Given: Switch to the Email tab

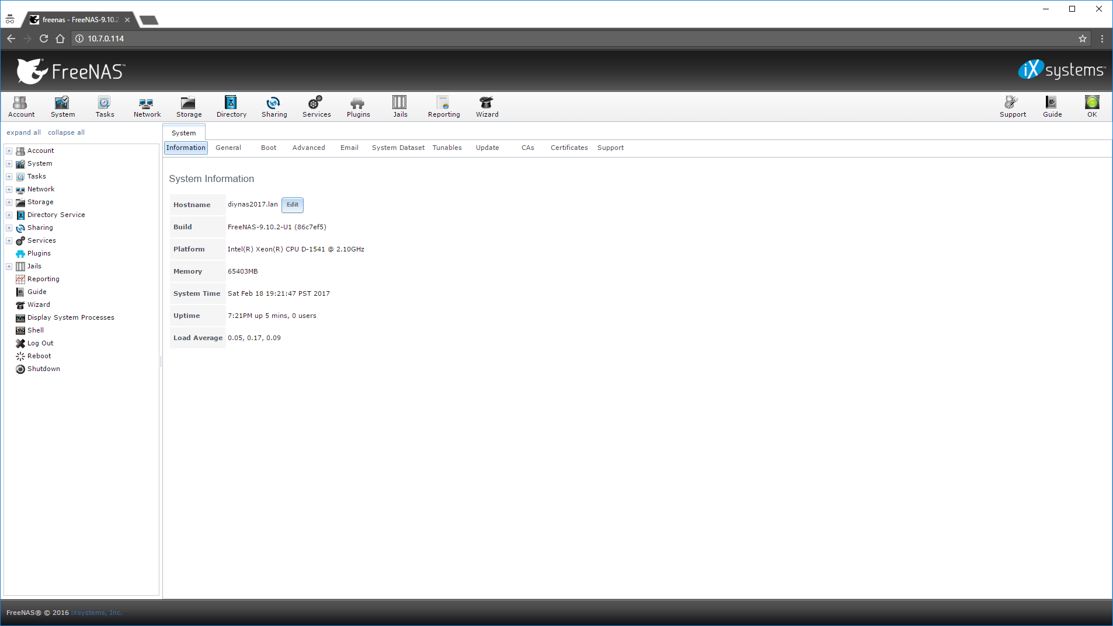Looking at the screenshot, I should point(349,148).
